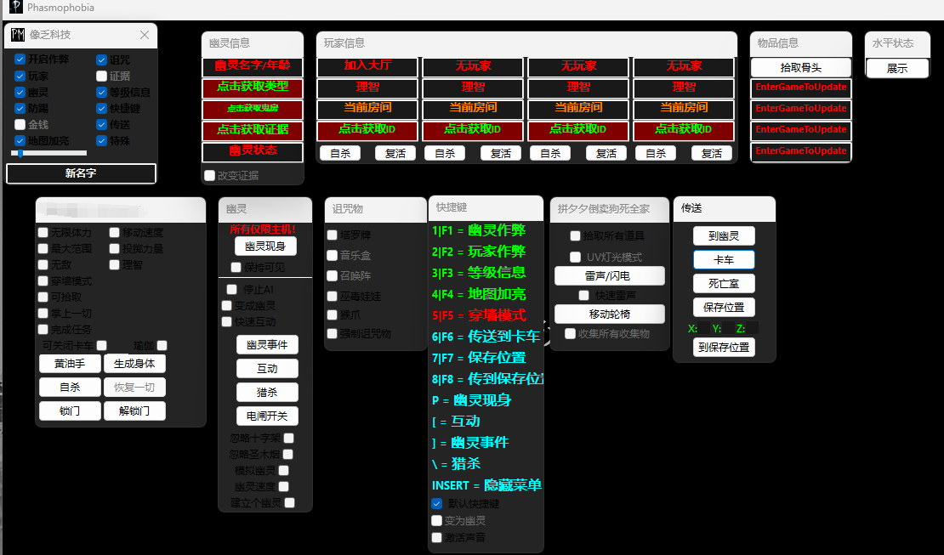Toggle the 最大范围 checkbox
944x555 pixels.
pos(43,249)
